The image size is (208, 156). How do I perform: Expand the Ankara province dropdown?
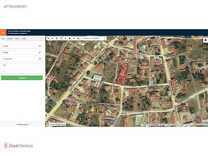point(22,46)
